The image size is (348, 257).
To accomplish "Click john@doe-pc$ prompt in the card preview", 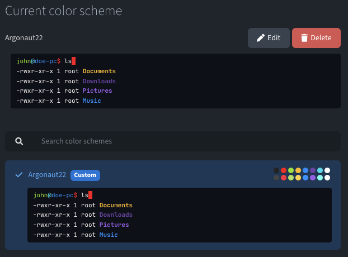I will coord(55,195).
